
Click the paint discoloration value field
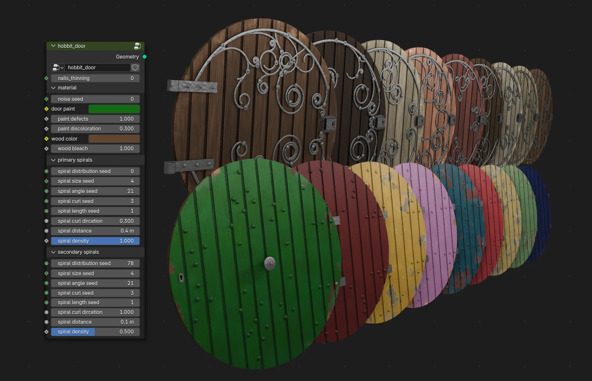(95, 129)
